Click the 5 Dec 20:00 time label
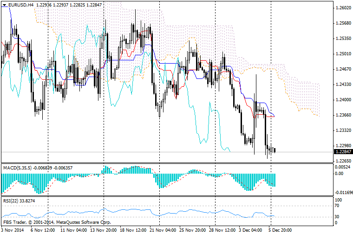This screenshot has height=234, width=353. [280, 230]
